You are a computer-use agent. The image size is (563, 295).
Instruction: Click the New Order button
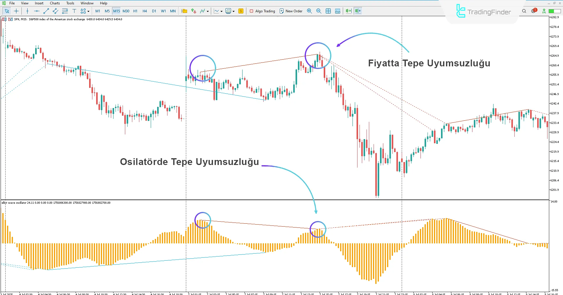click(291, 11)
